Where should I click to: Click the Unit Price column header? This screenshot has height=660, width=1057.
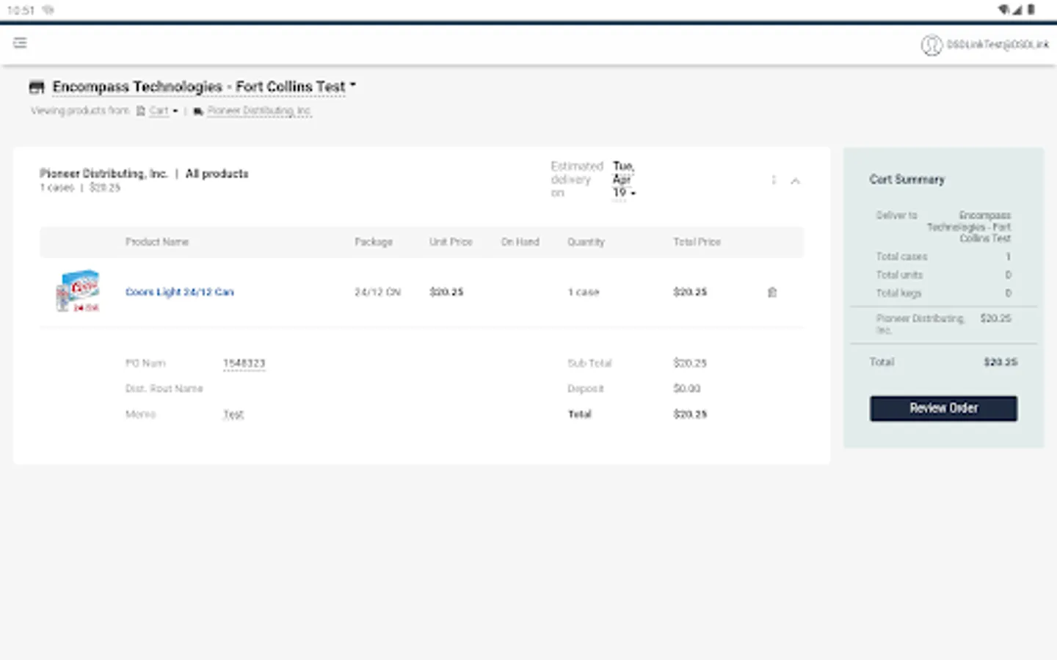coord(451,242)
